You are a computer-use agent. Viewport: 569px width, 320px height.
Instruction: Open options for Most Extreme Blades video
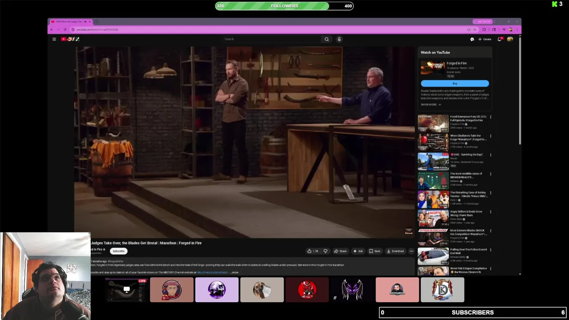click(490, 231)
